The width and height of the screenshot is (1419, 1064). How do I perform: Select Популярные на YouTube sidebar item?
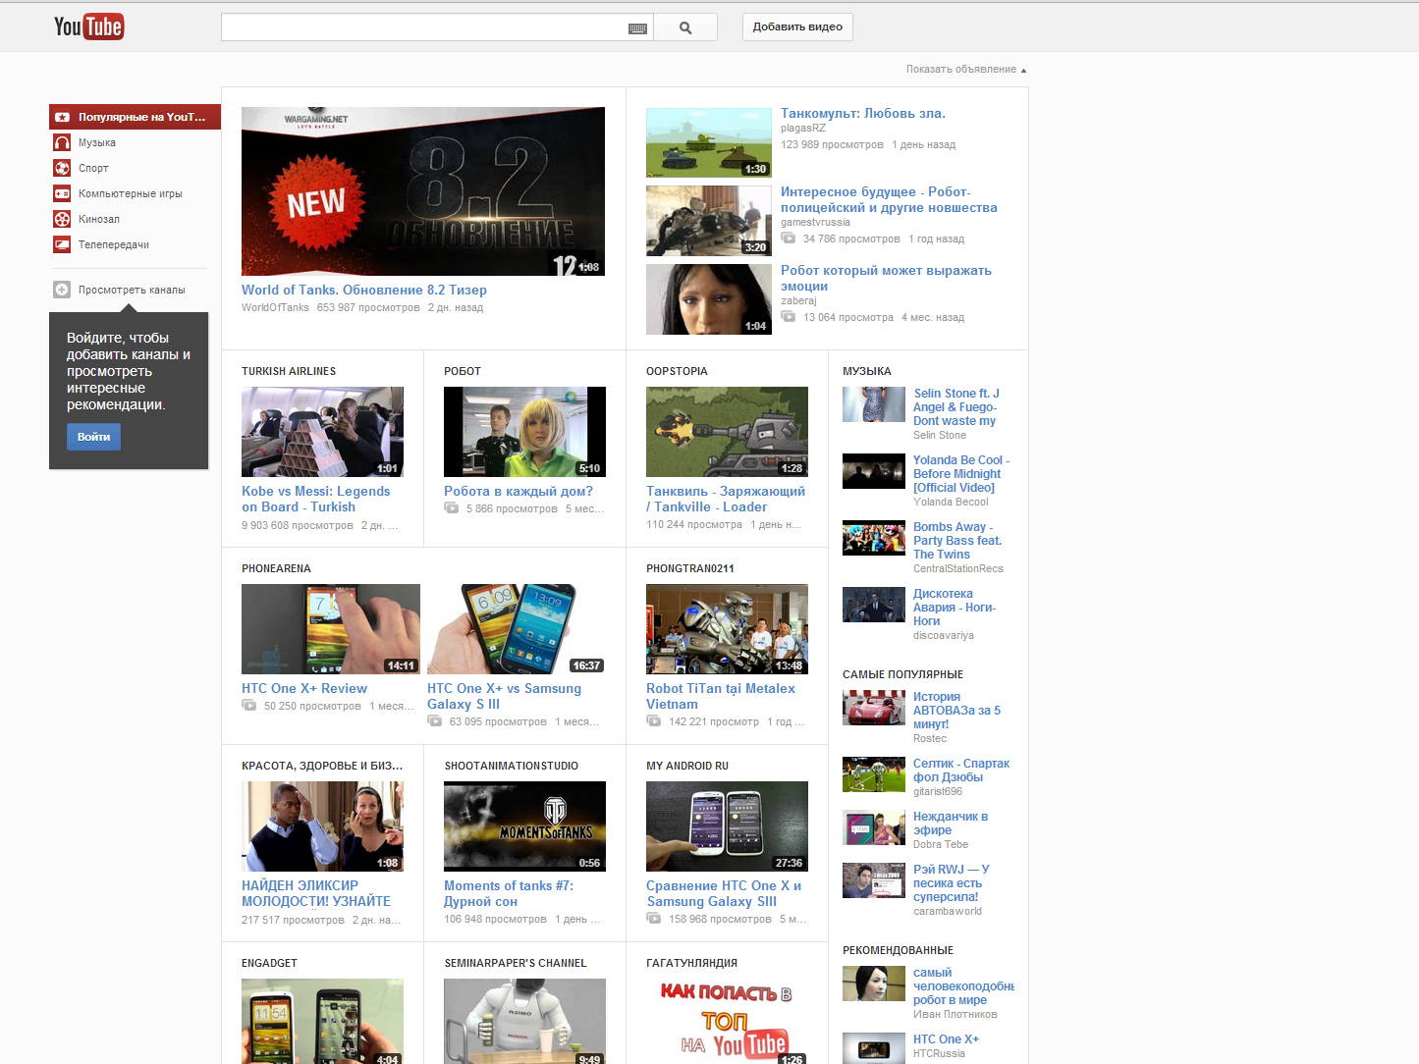coord(135,117)
